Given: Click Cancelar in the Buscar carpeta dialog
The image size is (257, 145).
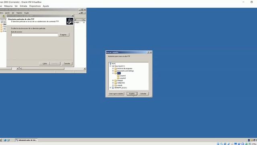Looking at the screenshot, I should pos(143,93).
